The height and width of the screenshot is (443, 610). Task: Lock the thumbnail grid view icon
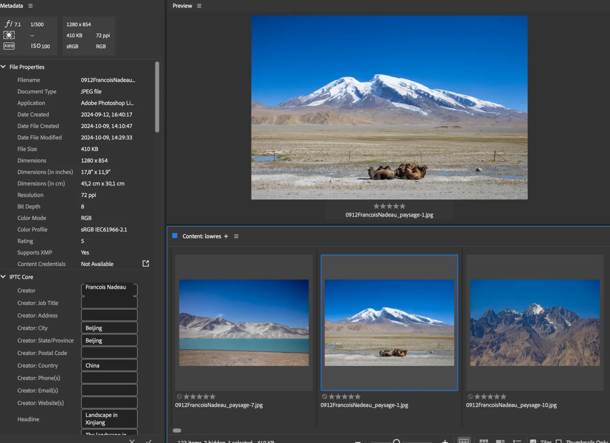coord(463,441)
